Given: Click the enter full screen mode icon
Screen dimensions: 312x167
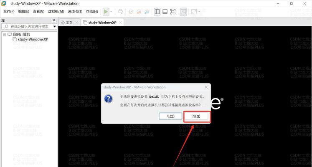Looking at the screenshot, I should 173,12.
